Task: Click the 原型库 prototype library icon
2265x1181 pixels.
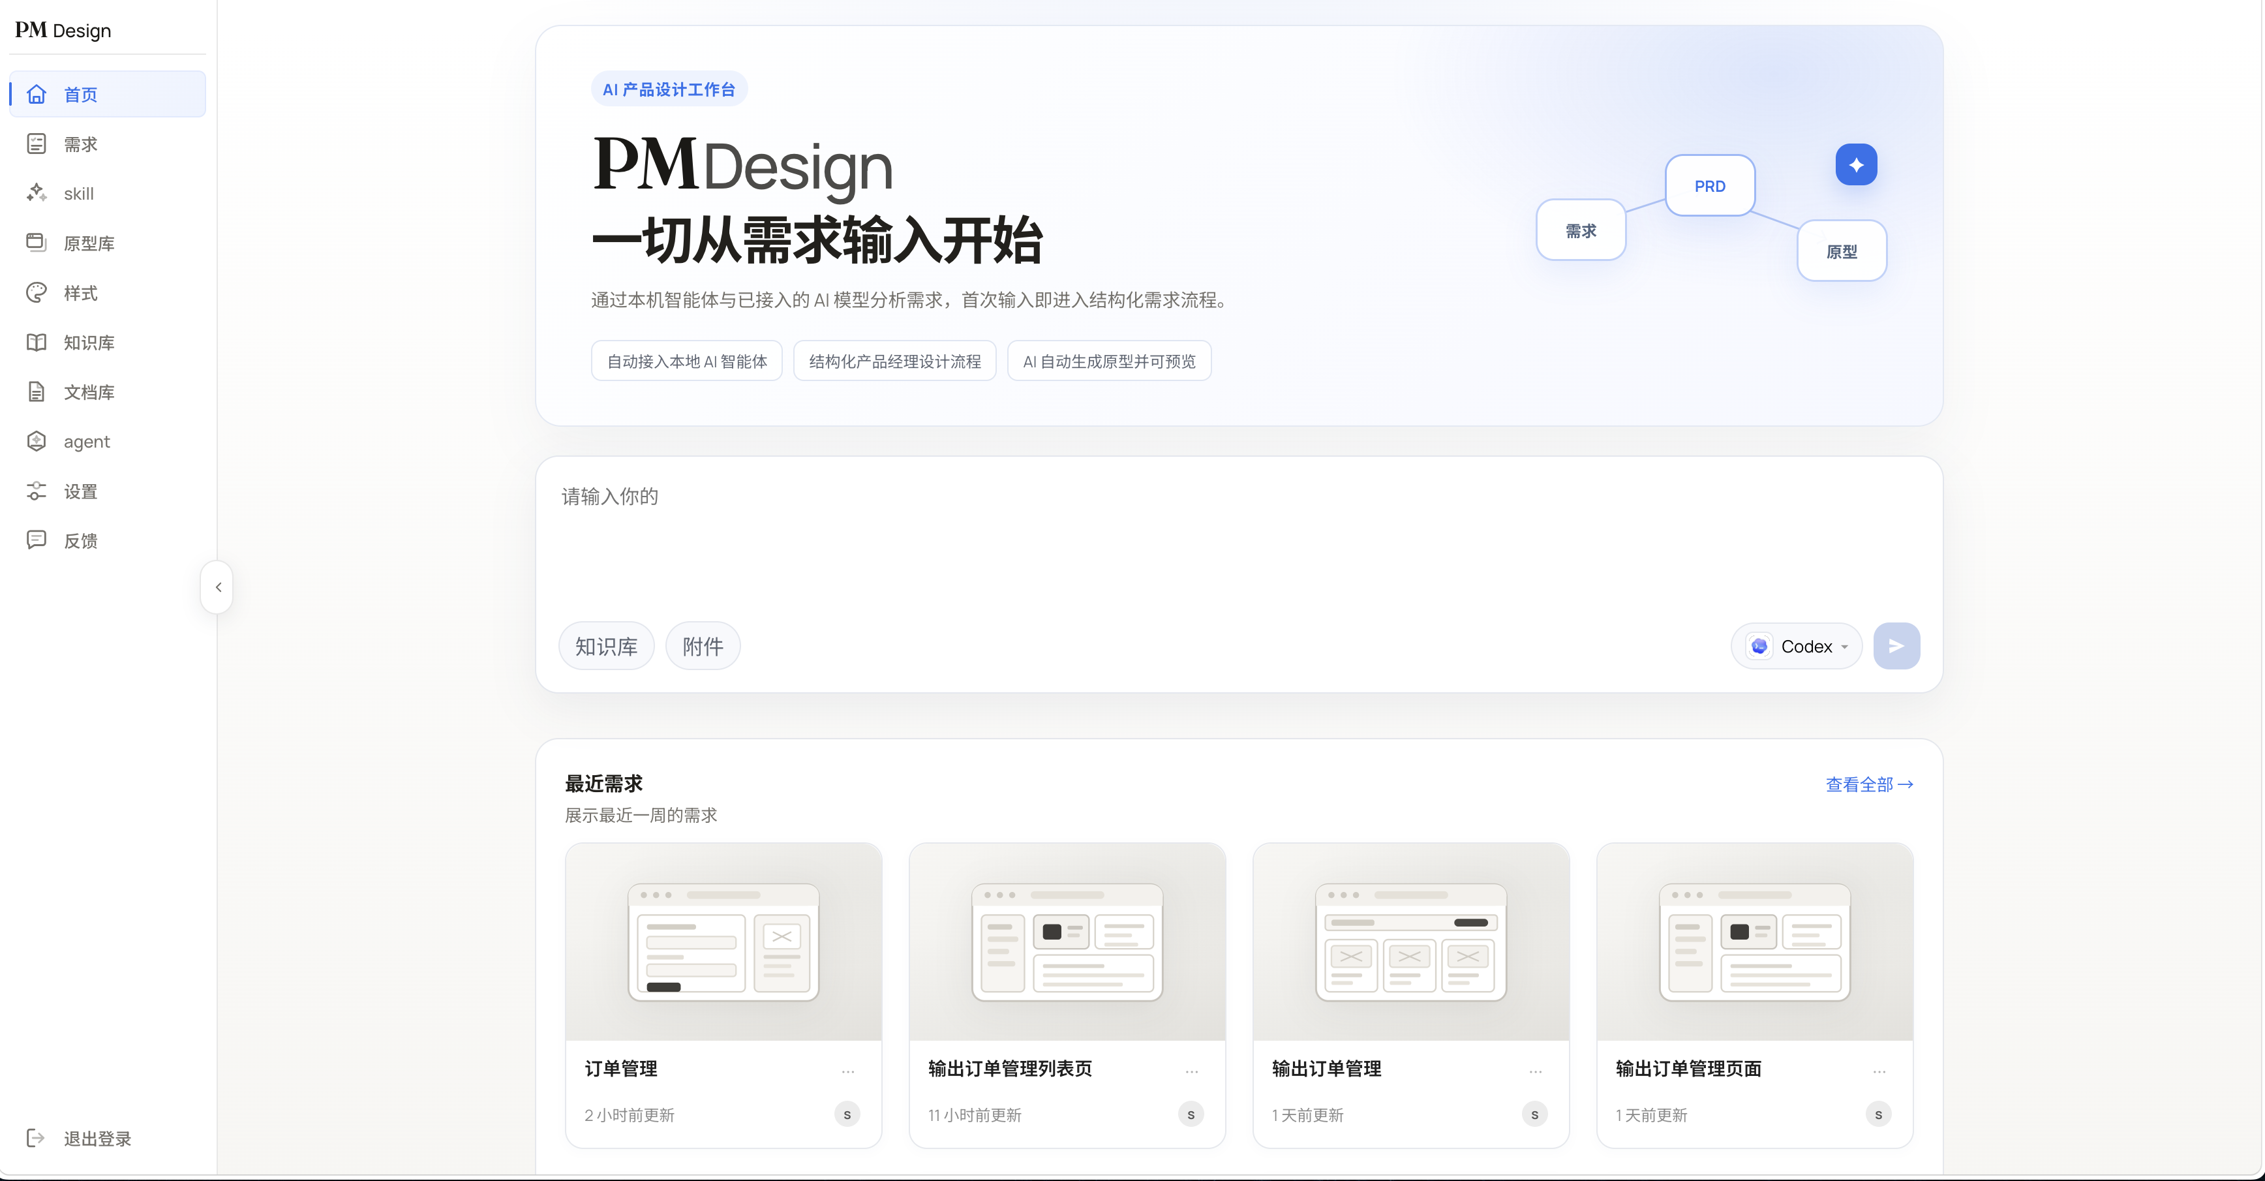Action: [x=36, y=243]
